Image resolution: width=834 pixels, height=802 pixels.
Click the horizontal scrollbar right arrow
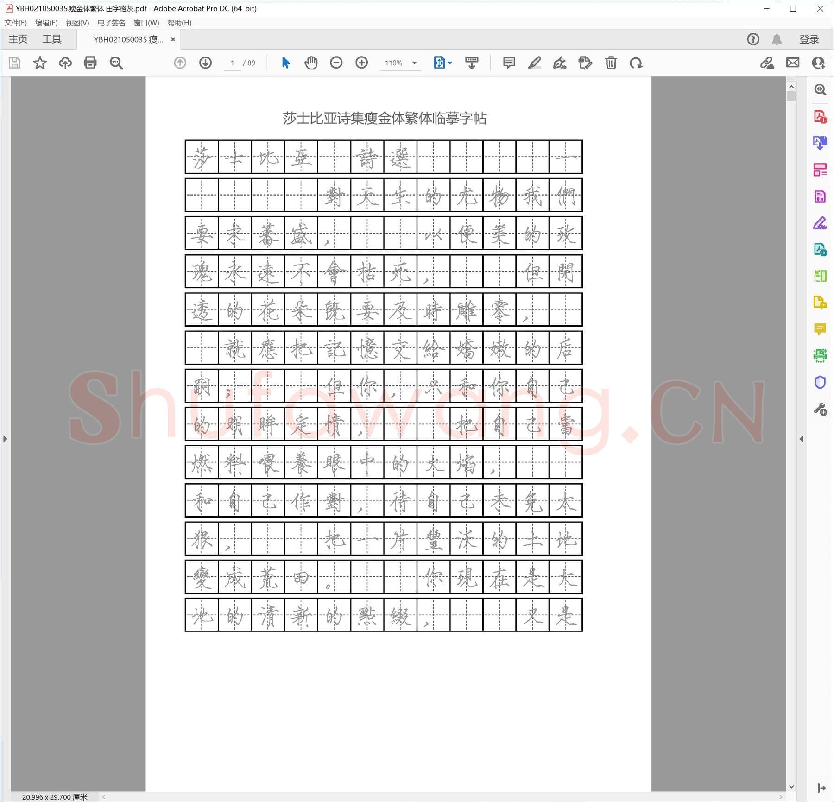point(781,797)
